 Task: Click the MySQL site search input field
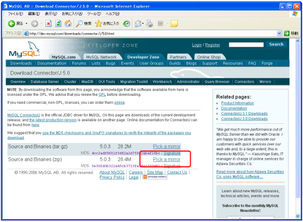(246, 45)
